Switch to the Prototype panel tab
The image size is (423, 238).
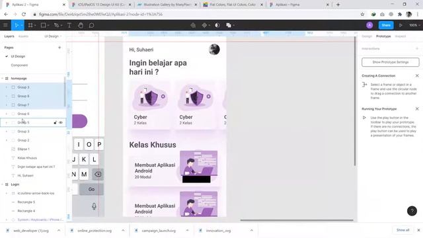coord(383,36)
